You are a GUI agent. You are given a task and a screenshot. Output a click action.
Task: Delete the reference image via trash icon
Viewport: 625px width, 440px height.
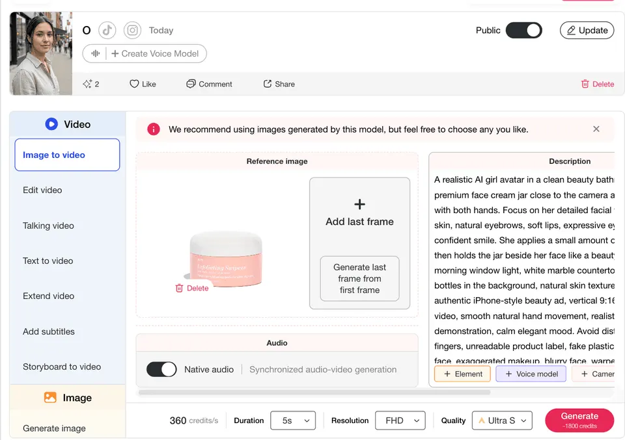(191, 288)
